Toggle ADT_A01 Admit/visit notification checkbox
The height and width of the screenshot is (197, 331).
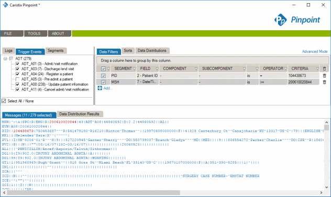click(17, 64)
